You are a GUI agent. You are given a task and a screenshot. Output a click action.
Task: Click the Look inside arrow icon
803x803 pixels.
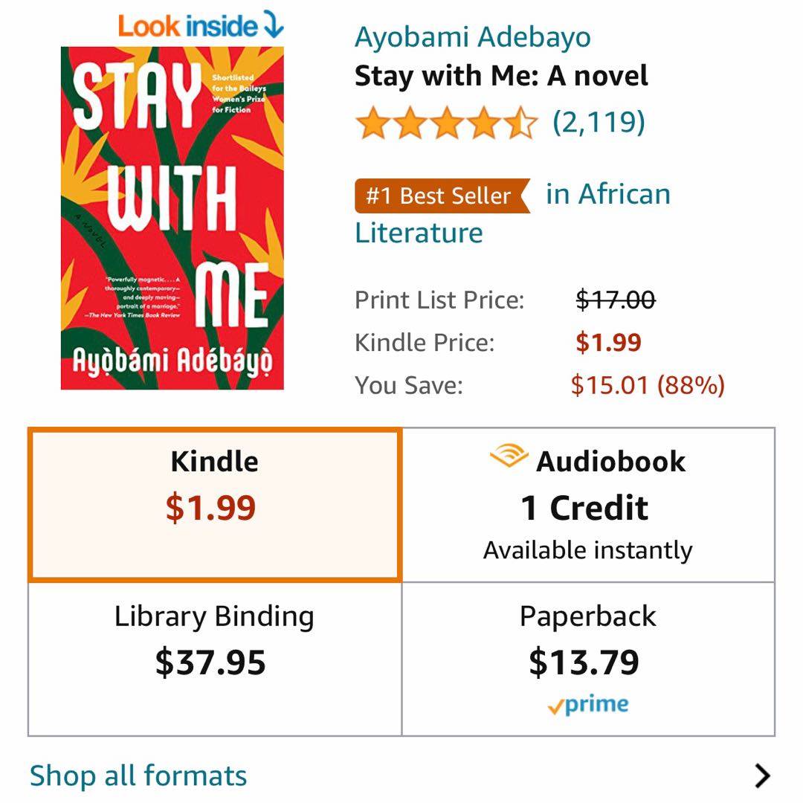[273, 27]
